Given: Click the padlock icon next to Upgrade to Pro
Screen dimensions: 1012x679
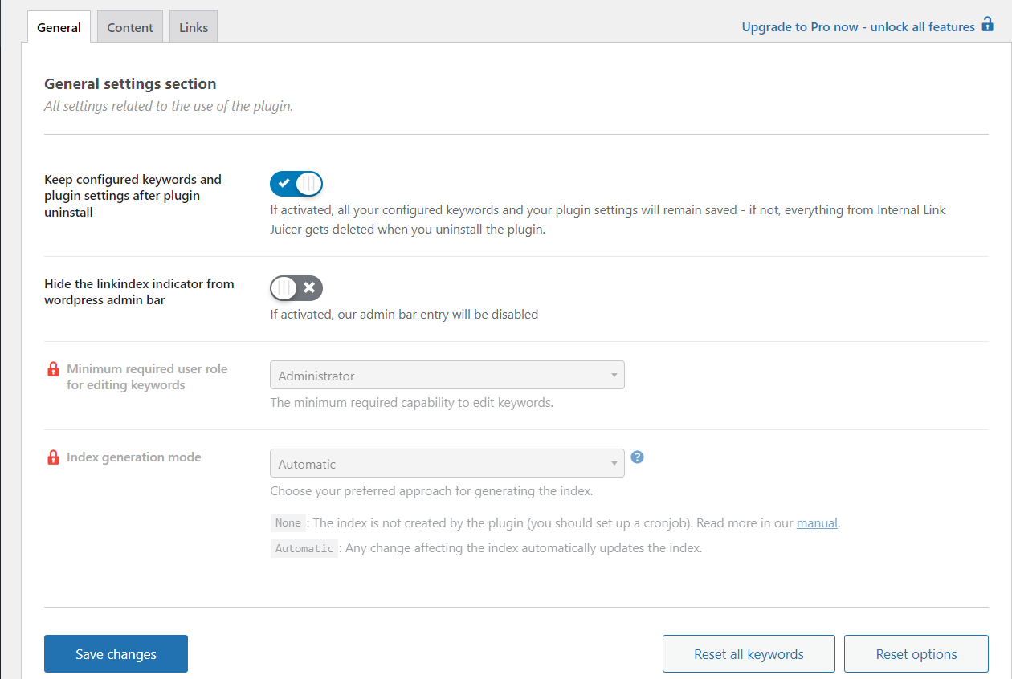Looking at the screenshot, I should point(987,25).
